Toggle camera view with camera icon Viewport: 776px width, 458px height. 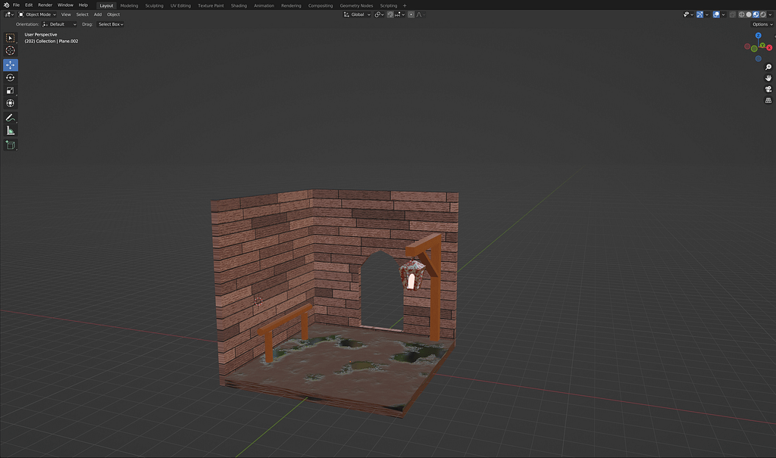768,89
